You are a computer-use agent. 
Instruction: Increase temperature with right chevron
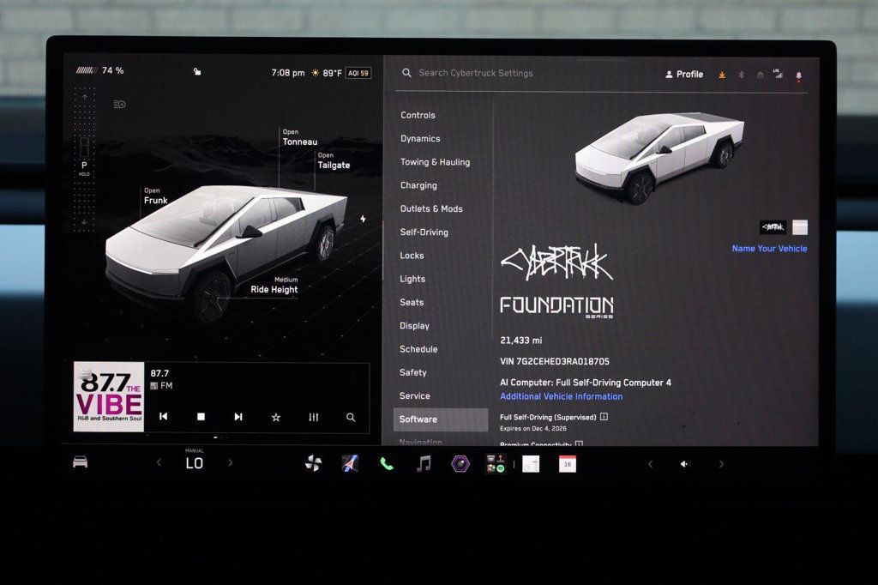pos(230,463)
